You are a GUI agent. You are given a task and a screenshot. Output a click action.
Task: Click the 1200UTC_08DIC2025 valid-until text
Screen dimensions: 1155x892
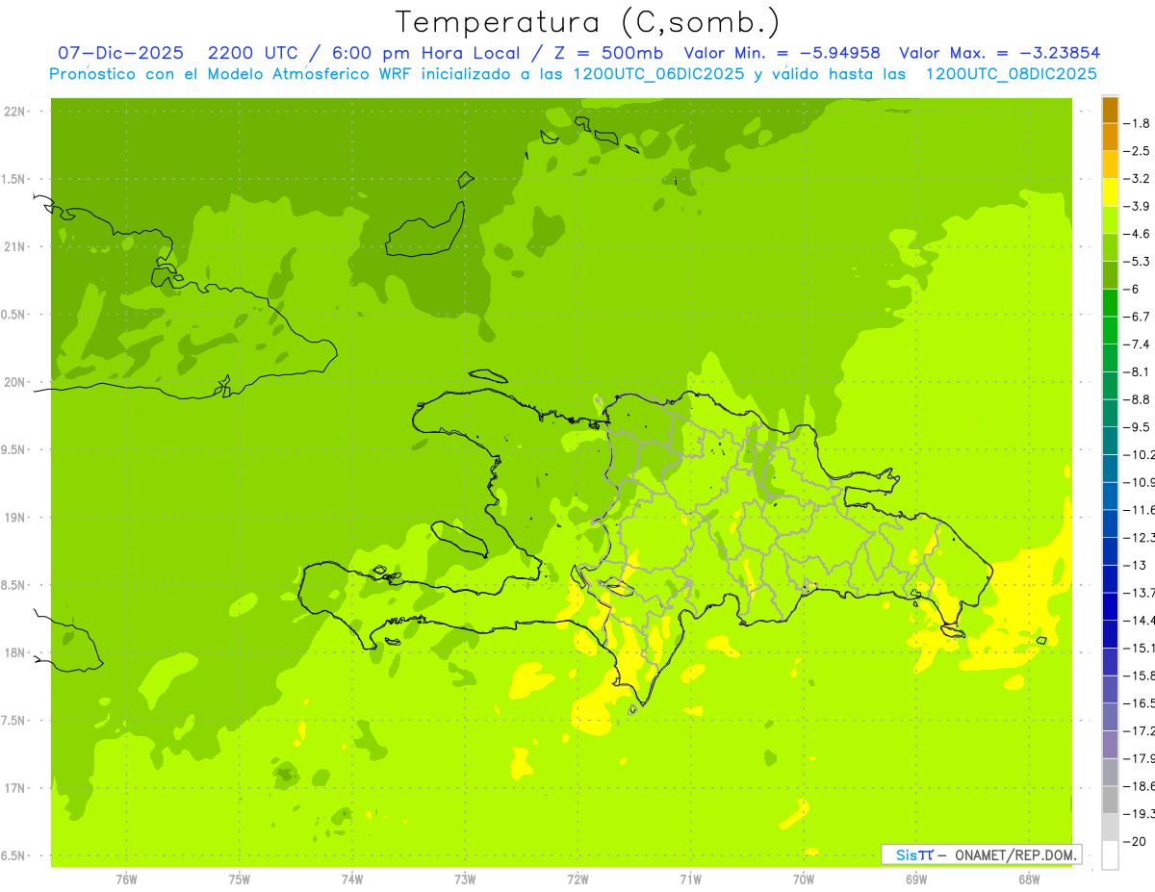tap(1011, 74)
